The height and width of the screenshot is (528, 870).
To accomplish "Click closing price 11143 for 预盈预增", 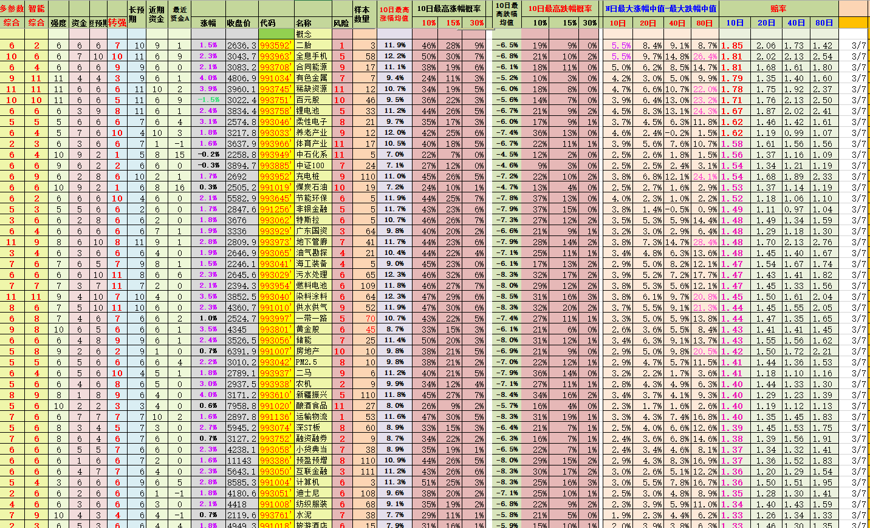I will click(x=242, y=461).
